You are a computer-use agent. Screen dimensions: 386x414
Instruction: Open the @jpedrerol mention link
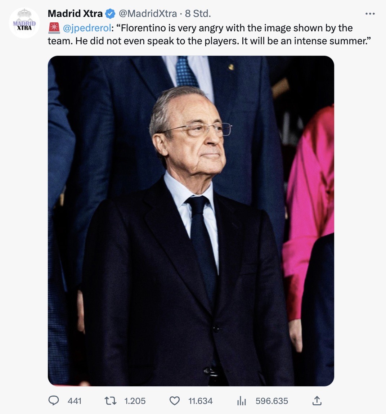[x=87, y=28]
